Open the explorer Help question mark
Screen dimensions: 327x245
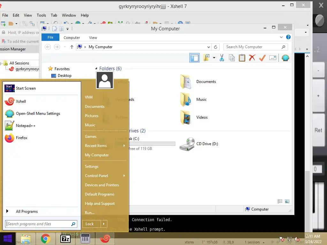coord(288,37)
